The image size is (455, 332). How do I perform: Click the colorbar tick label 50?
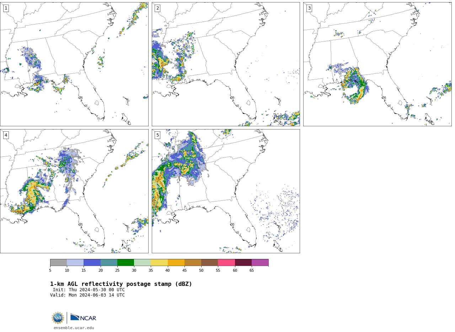tap(201, 271)
